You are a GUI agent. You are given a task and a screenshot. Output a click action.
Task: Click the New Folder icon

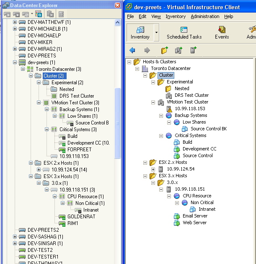point(164,50)
